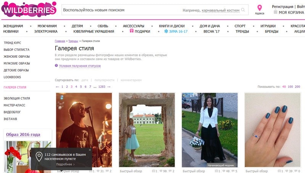Open the Адреса map pin icon
Viewport: 305px width, 173px height.
260,8
